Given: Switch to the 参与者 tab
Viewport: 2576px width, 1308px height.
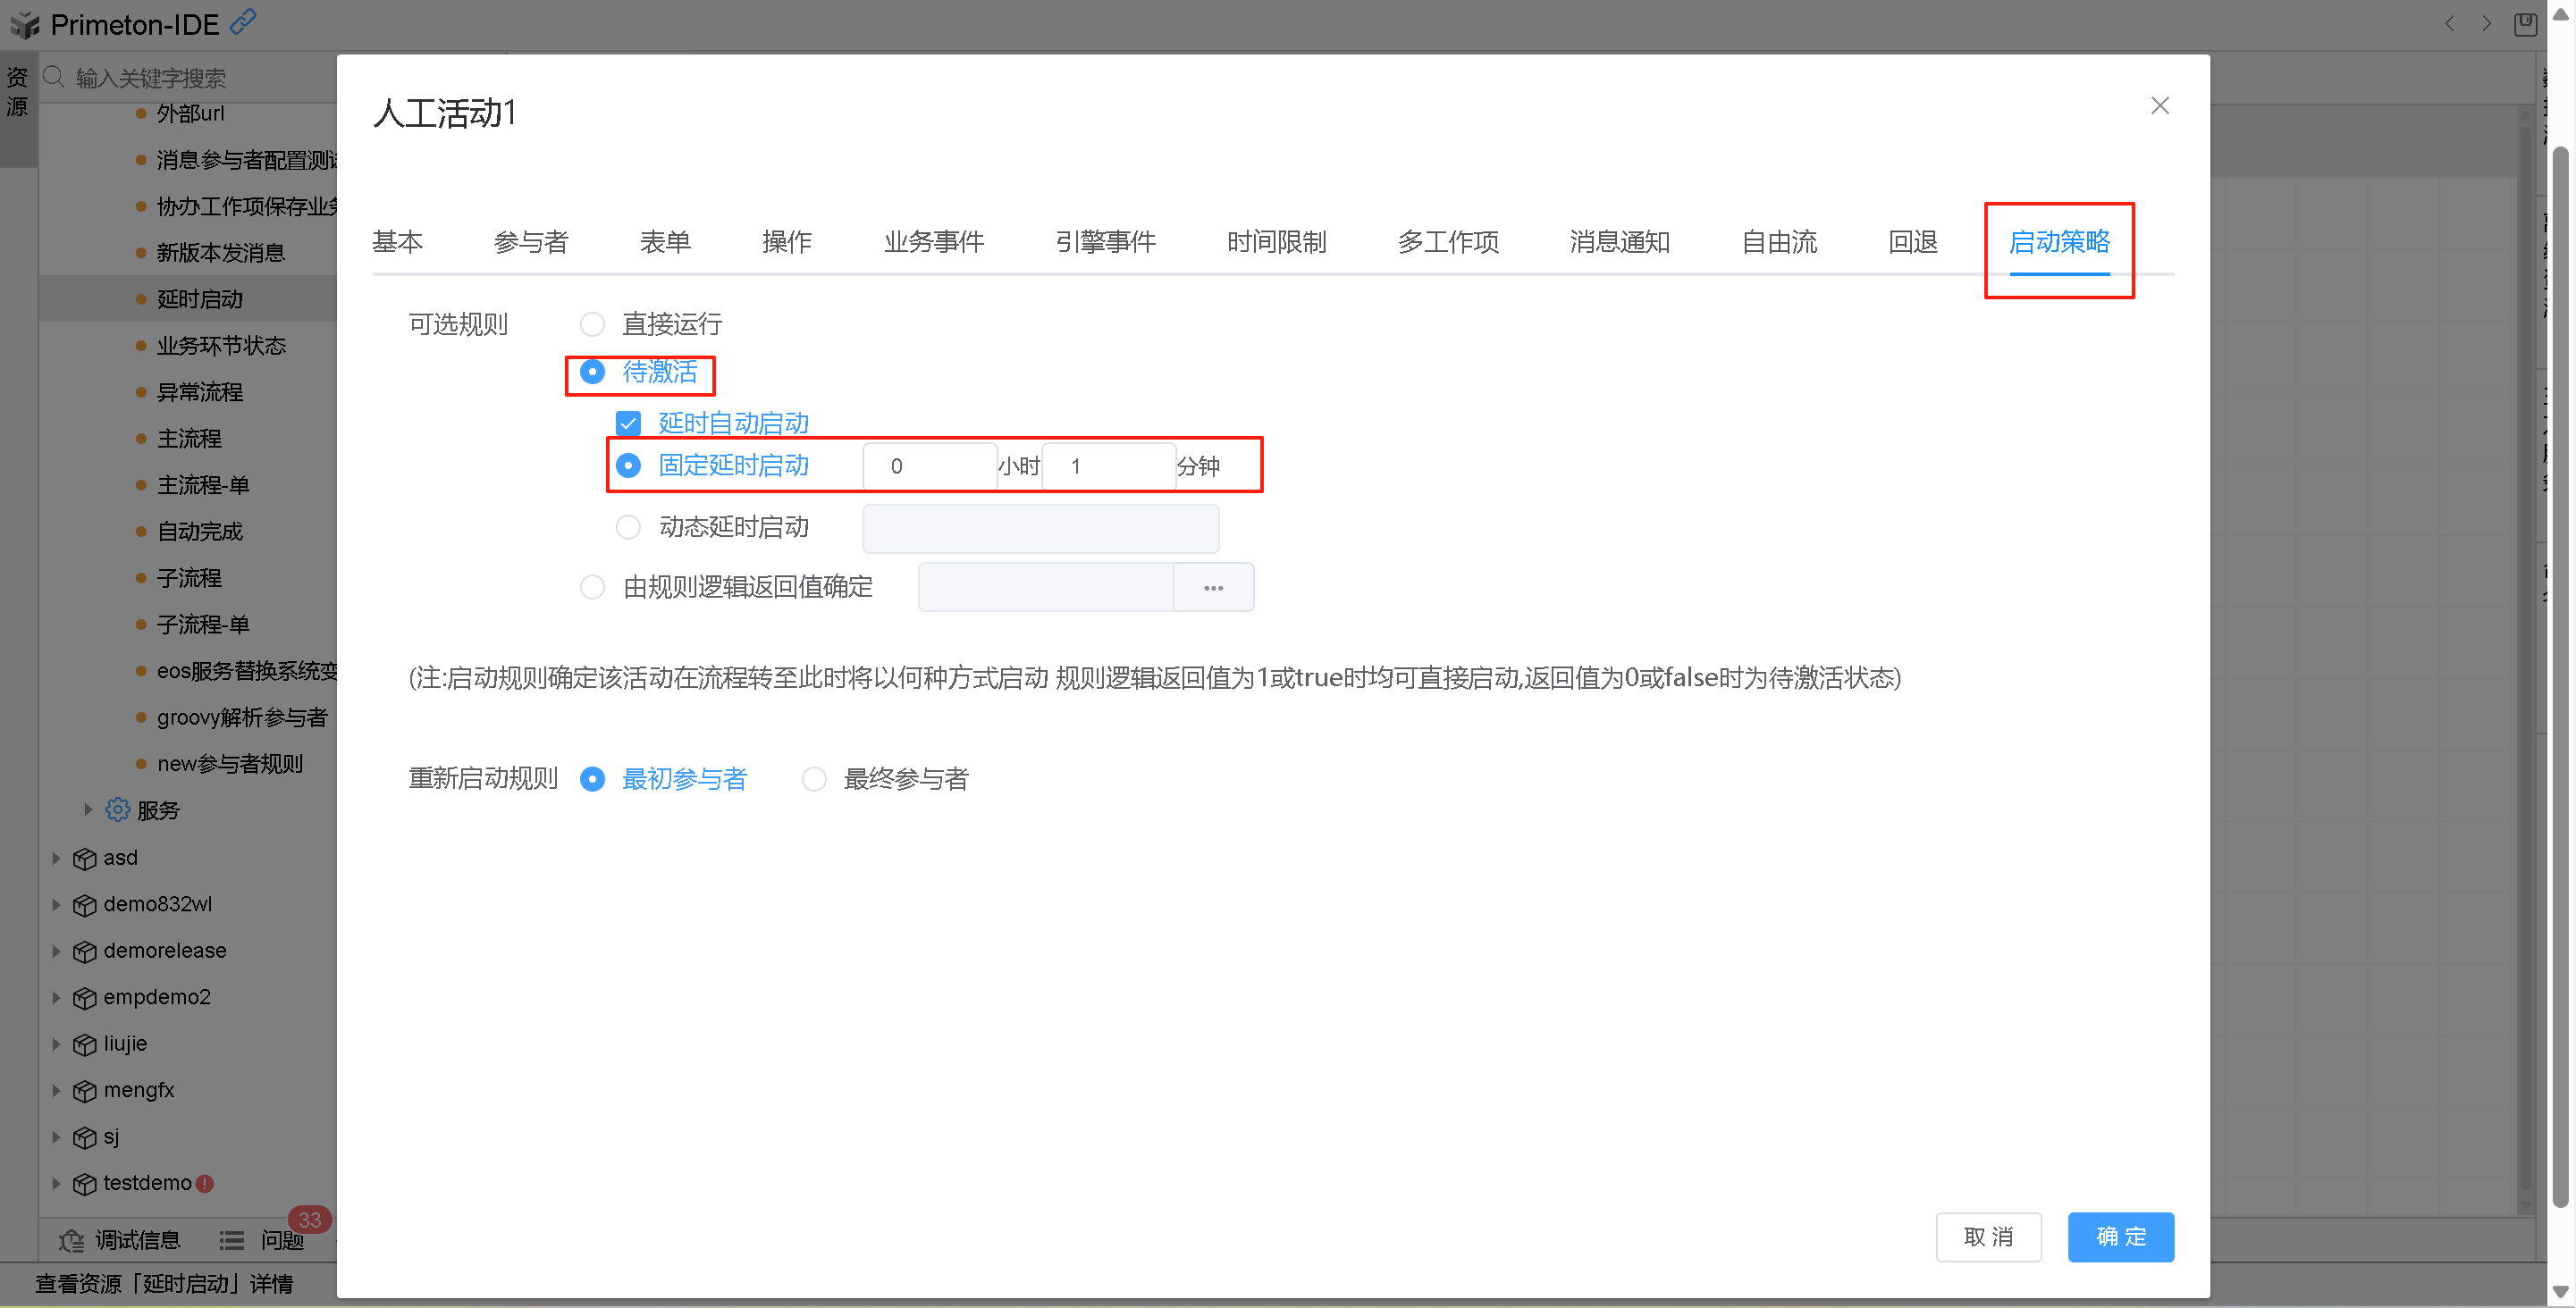Looking at the screenshot, I should coord(530,242).
